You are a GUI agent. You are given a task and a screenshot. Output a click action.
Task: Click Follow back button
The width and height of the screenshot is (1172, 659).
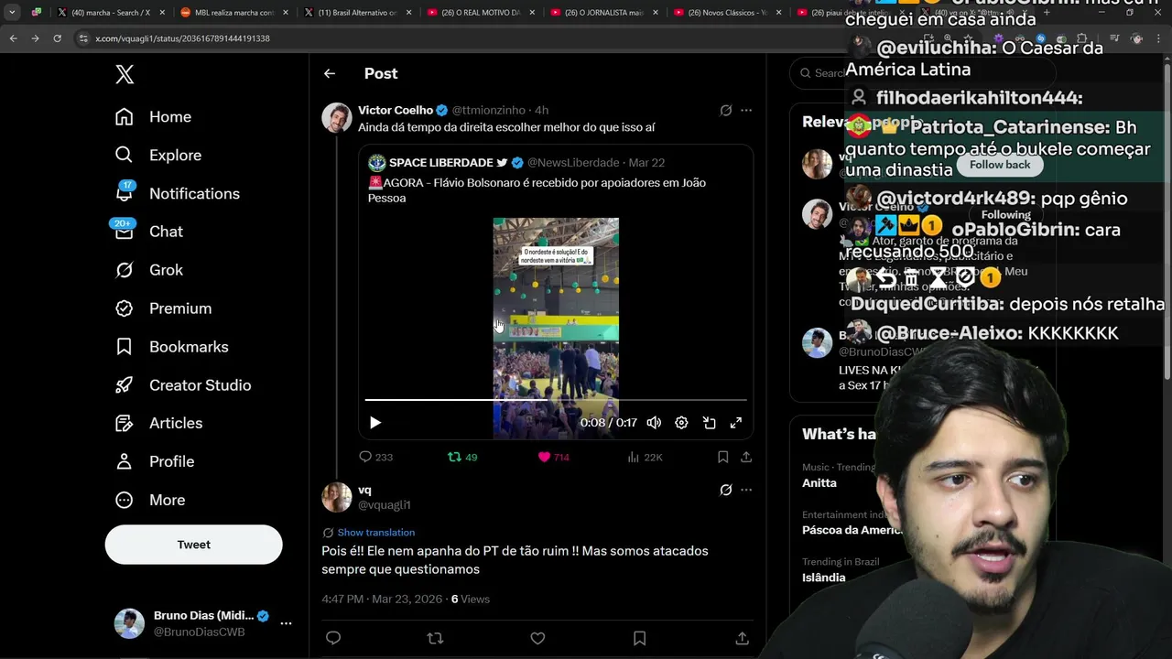[x=1000, y=165]
